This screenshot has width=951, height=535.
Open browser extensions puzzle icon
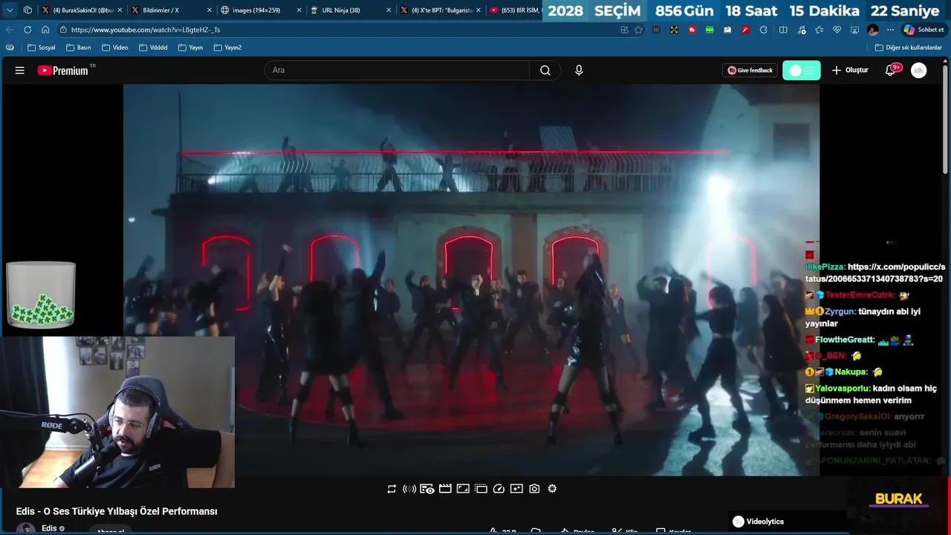[763, 30]
